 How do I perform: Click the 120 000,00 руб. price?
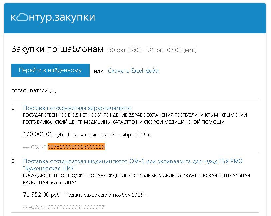pos(43,134)
